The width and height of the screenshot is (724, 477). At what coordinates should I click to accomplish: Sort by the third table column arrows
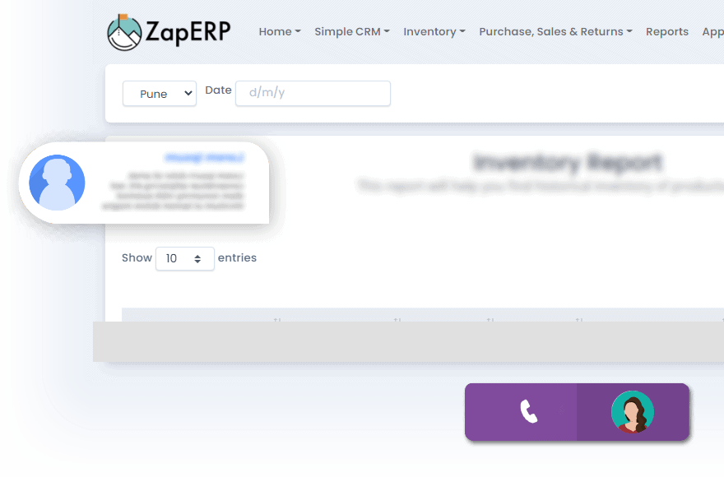coord(490,319)
